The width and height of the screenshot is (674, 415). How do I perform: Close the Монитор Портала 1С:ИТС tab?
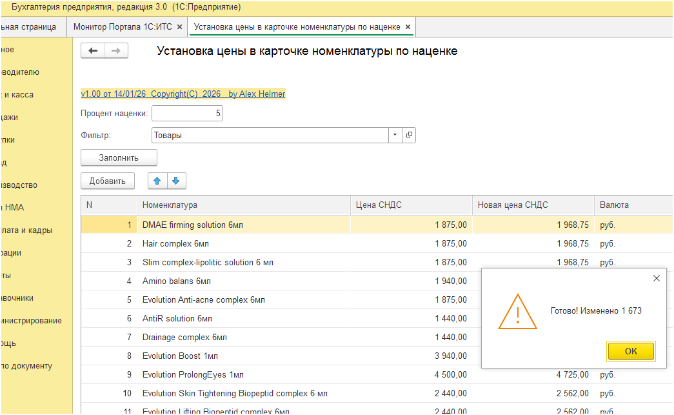179,27
